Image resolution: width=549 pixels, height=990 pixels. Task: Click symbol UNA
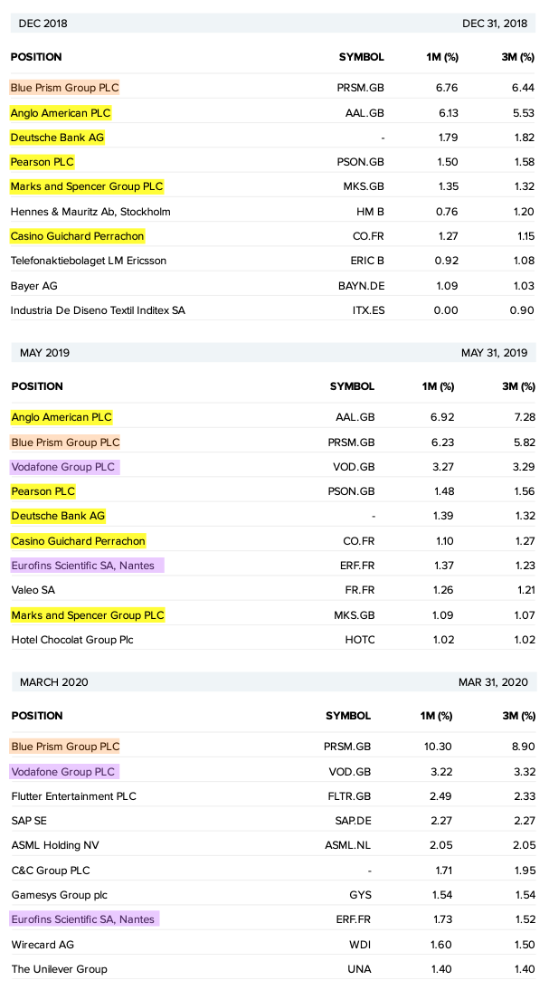point(359,969)
